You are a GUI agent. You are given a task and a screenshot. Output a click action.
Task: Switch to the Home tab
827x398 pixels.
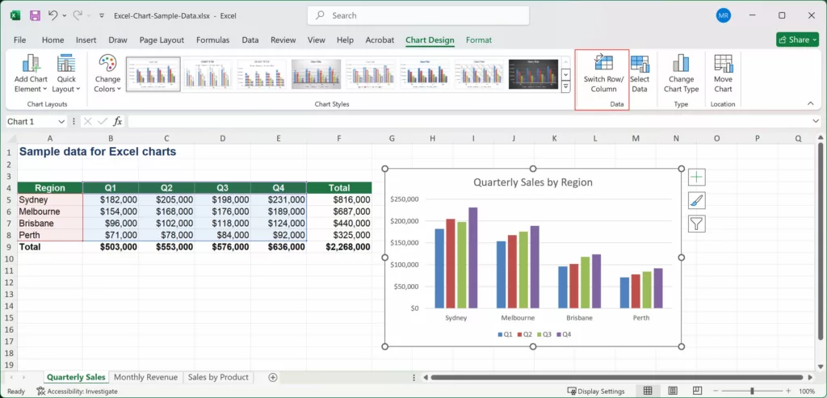52,40
